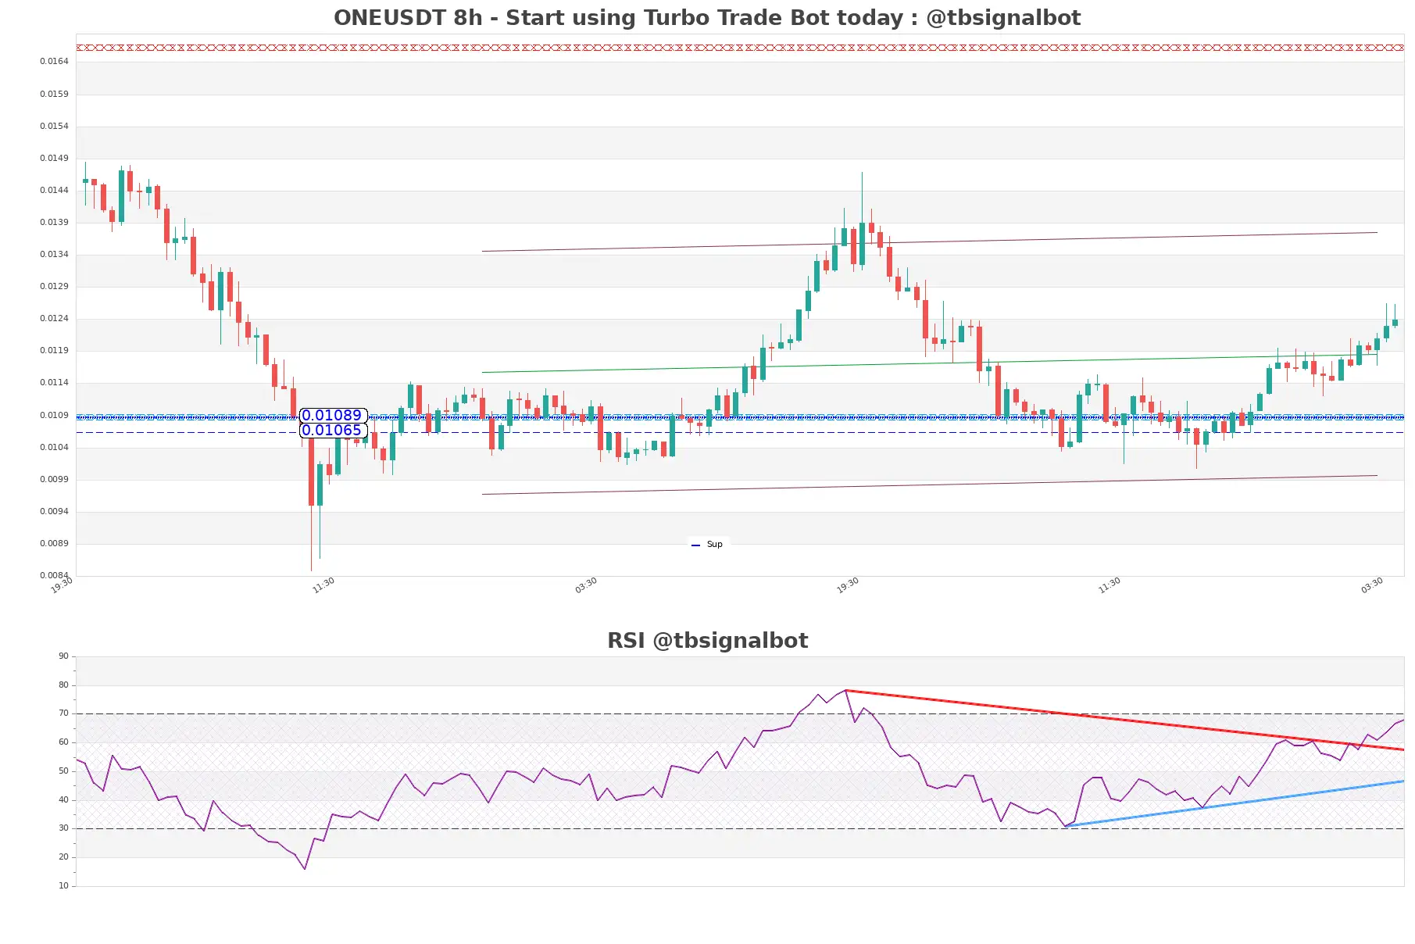Click the green middle channel line

click(930, 363)
